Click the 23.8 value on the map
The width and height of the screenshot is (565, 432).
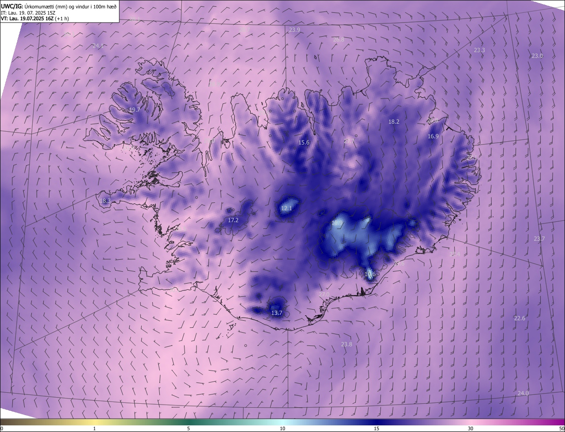point(347,345)
